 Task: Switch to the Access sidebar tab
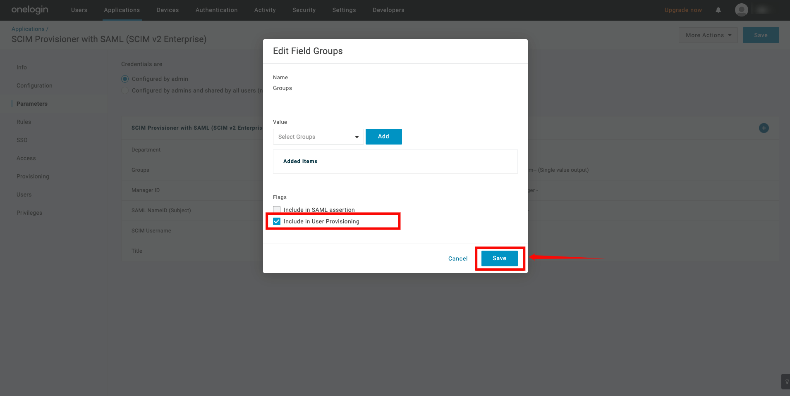pos(26,158)
